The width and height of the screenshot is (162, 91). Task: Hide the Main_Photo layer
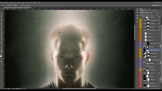click(x=140, y=47)
